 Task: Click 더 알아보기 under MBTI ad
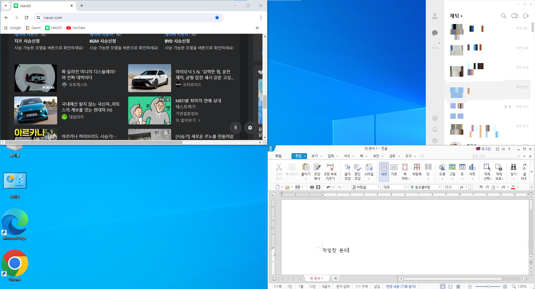188,120
